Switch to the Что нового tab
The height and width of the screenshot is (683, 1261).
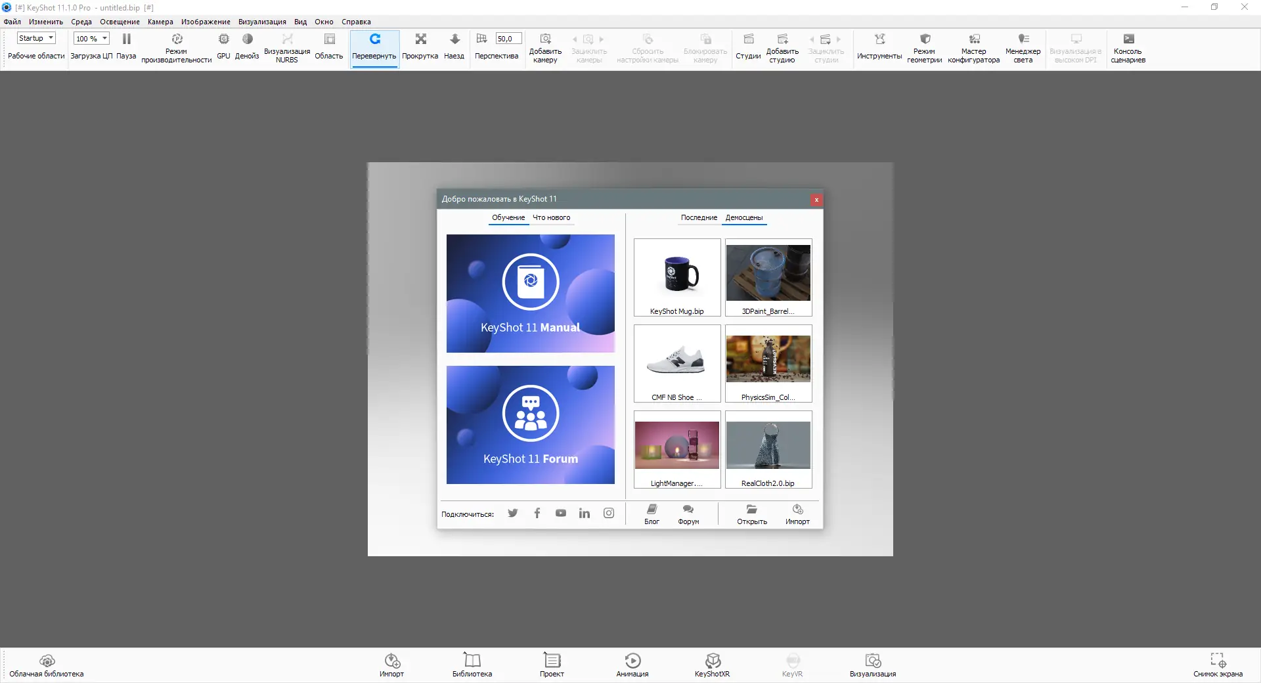coord(552,218)
